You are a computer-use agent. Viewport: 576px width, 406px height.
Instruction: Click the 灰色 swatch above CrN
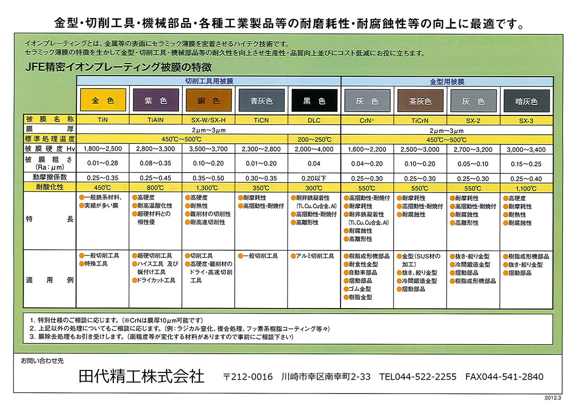(367, 101)
